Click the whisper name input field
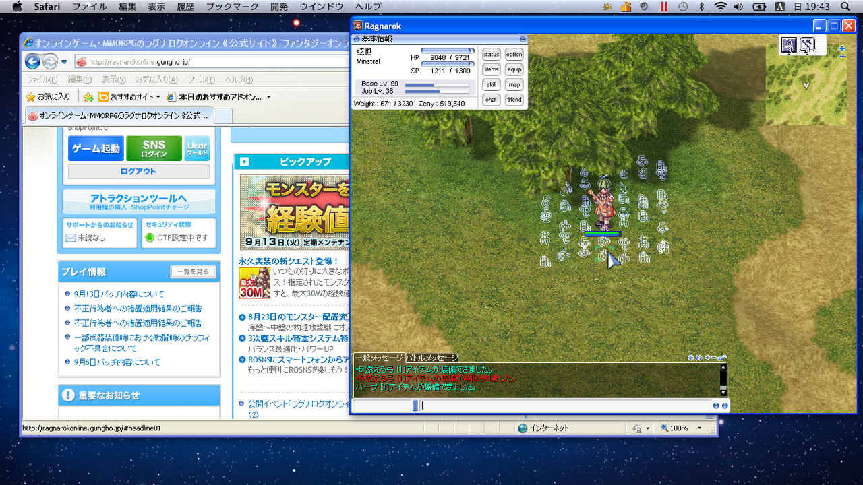This screenshot has height=485, width=863. pos(383,406)
